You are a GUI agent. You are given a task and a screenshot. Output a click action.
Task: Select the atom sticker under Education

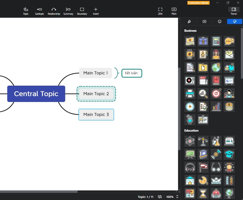pyautogui.click(x=190, y=141)
